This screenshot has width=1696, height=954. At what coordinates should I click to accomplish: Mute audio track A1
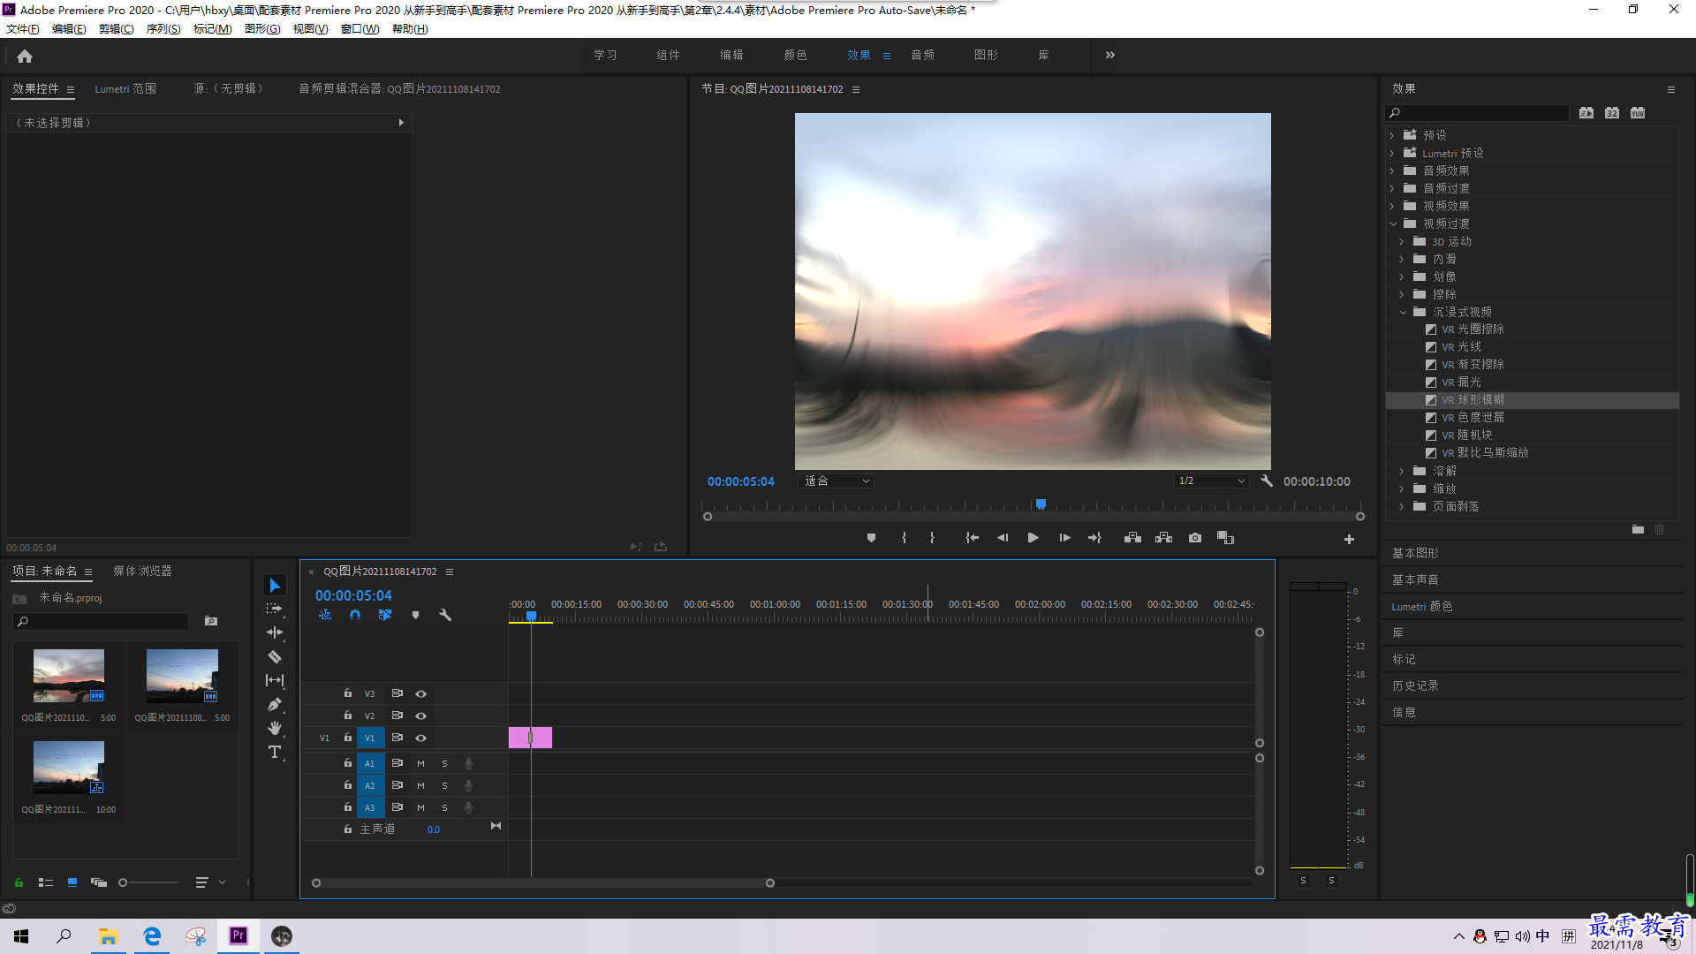(420, 763)
